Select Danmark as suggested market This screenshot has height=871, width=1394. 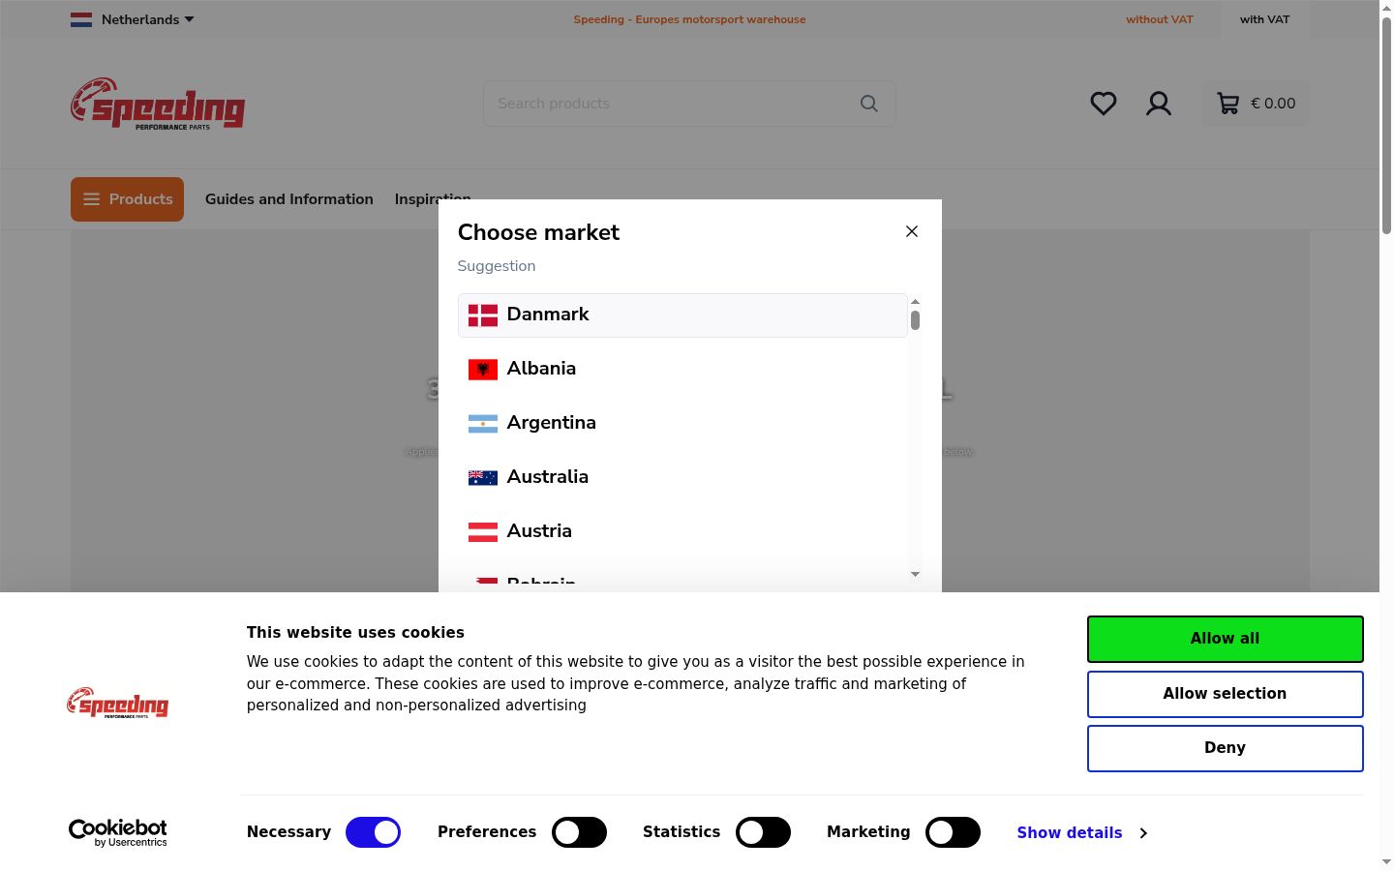[682, 315]
